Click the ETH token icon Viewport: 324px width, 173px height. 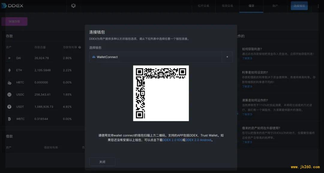click(9, 70)
